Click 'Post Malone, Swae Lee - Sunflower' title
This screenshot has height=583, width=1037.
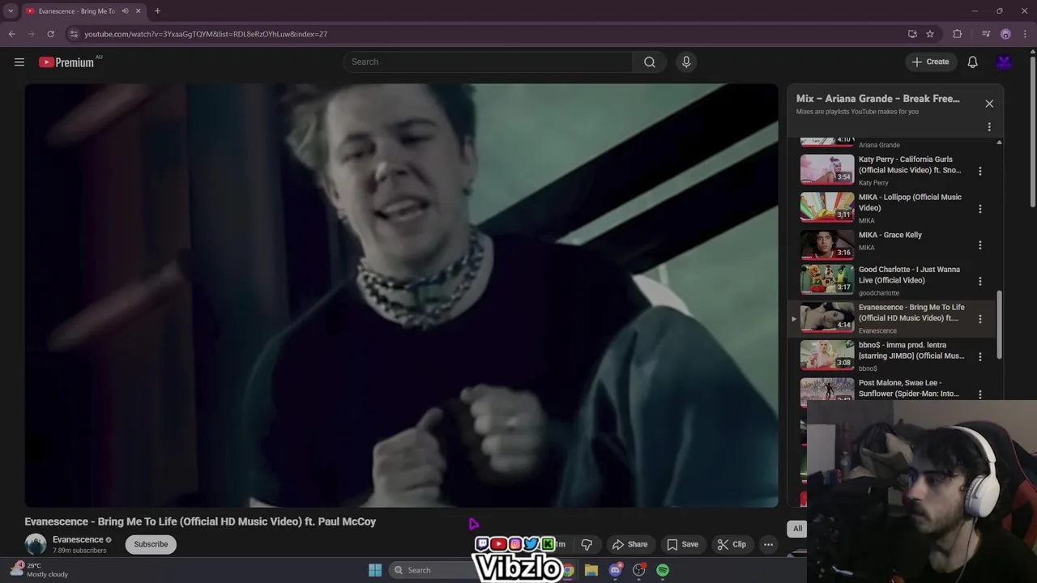(908, 388)
